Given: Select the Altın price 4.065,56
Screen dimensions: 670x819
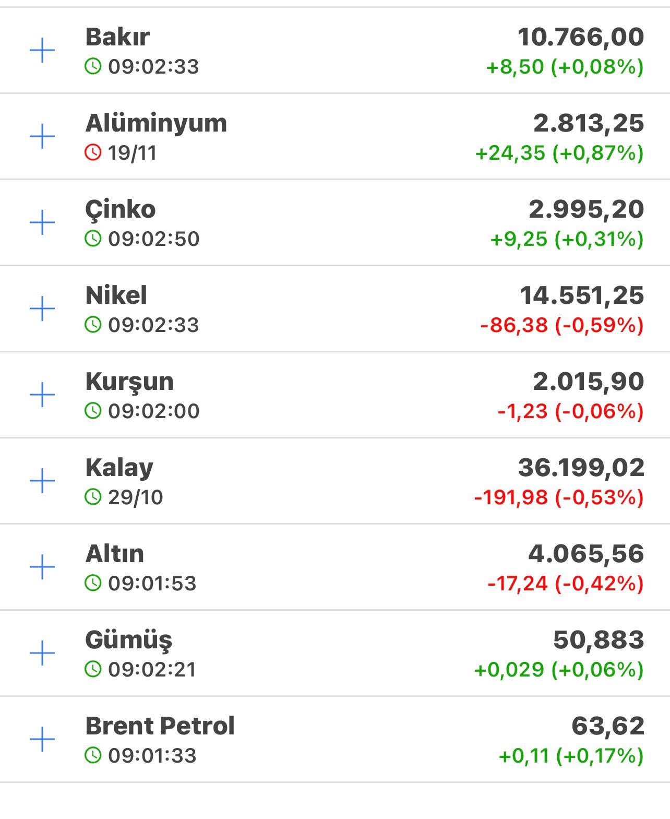Looking at the screenshot, I should tap(586, 554).
